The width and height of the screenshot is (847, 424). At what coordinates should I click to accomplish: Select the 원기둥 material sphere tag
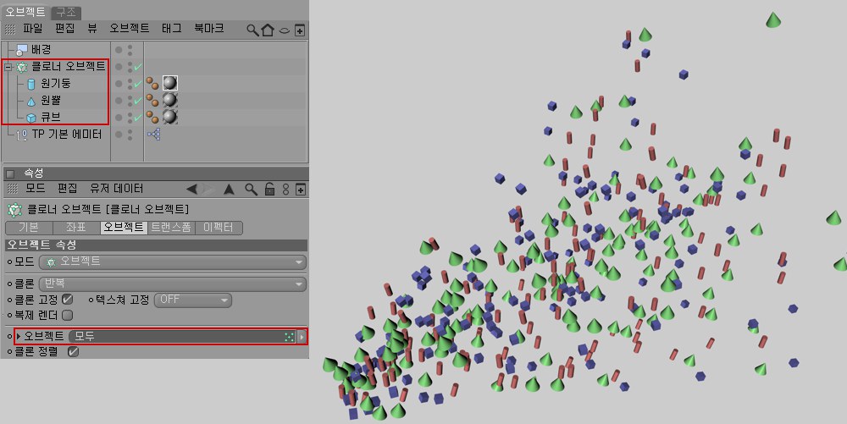[x=170, y=83]
